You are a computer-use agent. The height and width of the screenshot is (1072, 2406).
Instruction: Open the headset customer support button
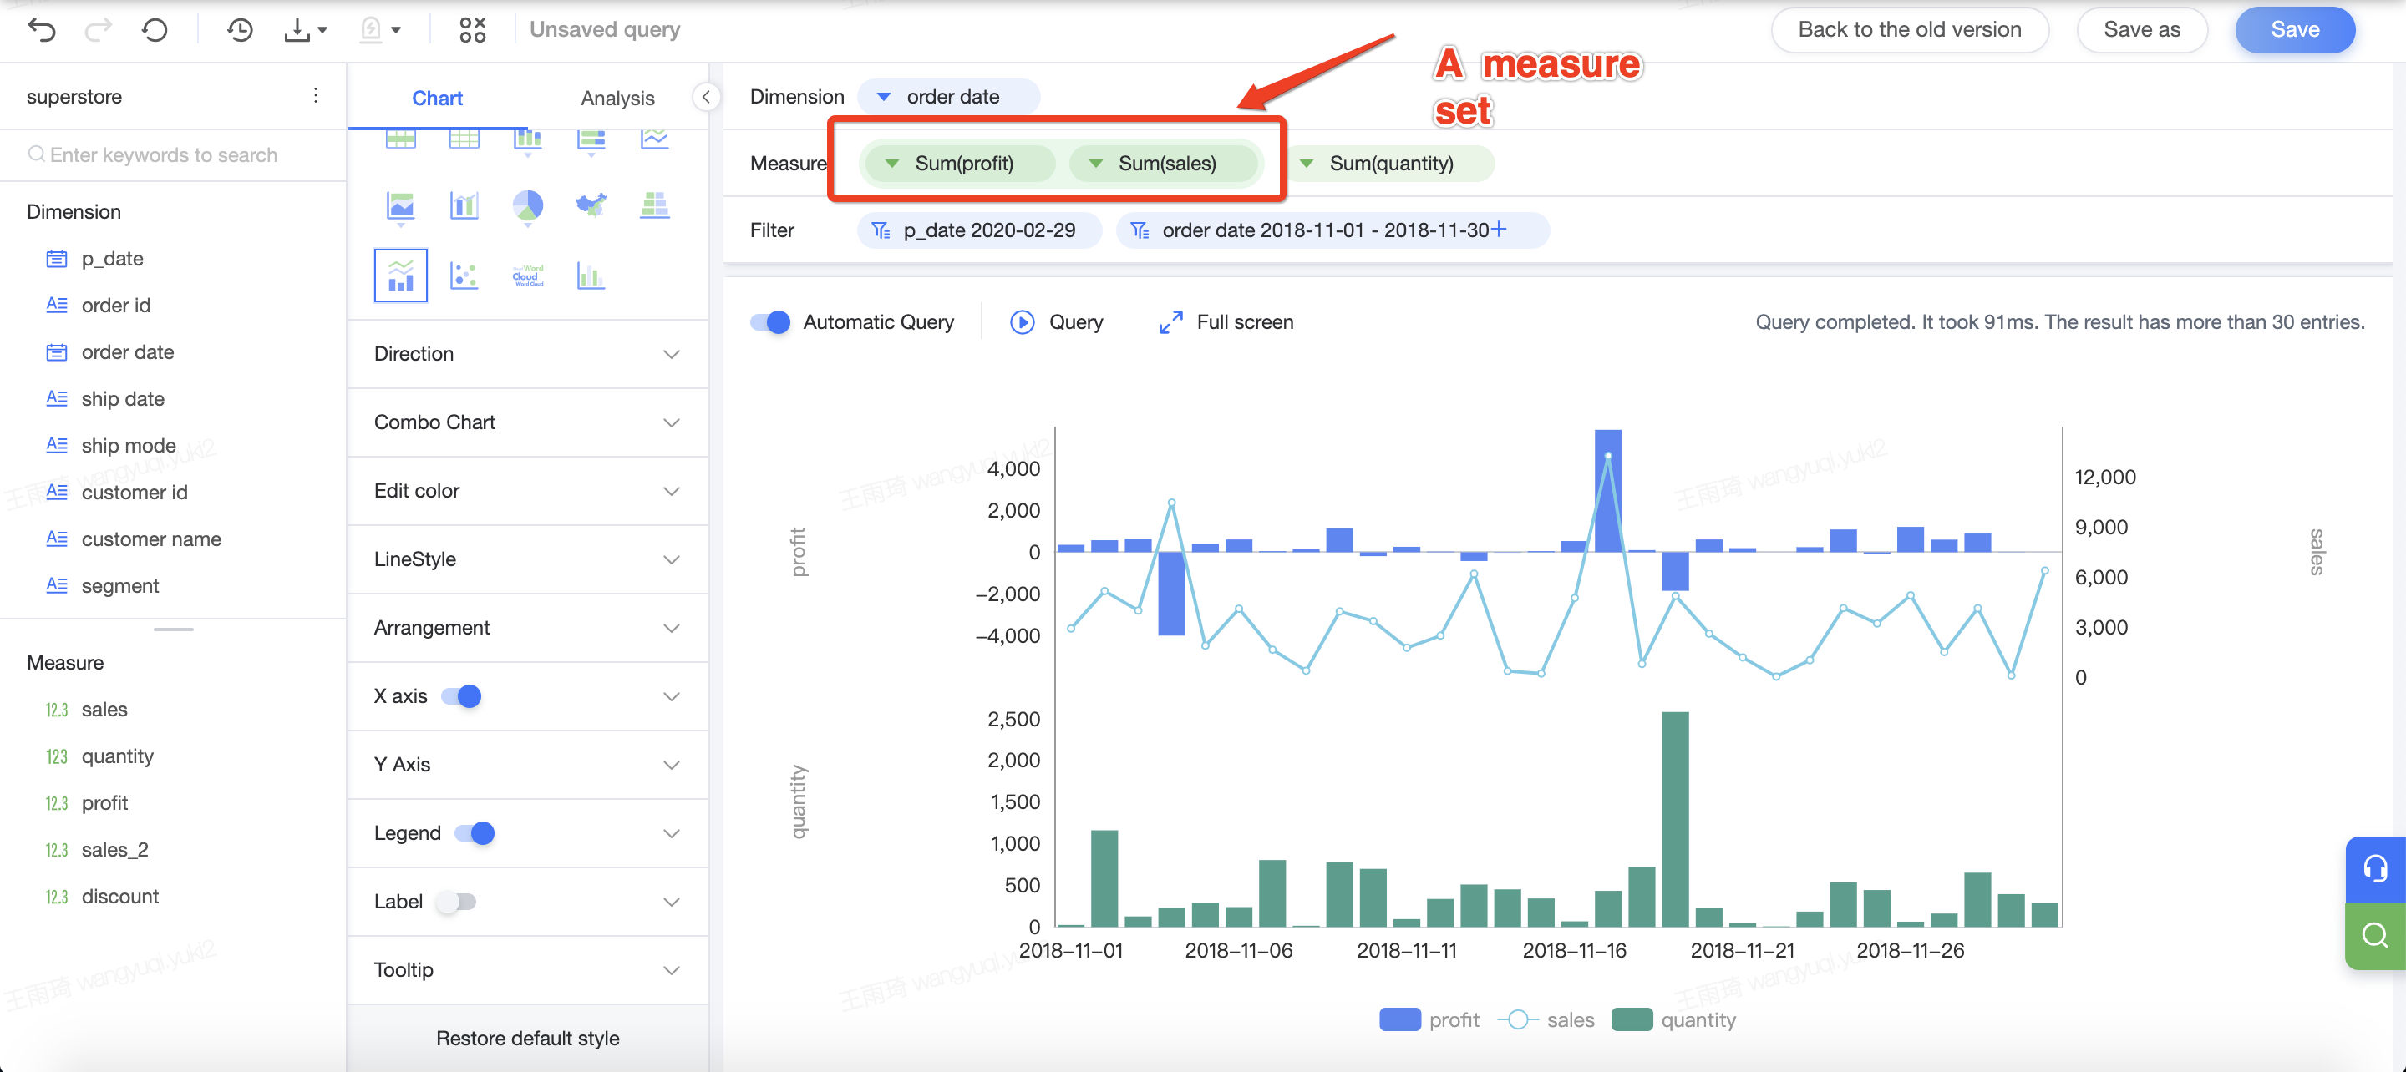(2375, 869)
